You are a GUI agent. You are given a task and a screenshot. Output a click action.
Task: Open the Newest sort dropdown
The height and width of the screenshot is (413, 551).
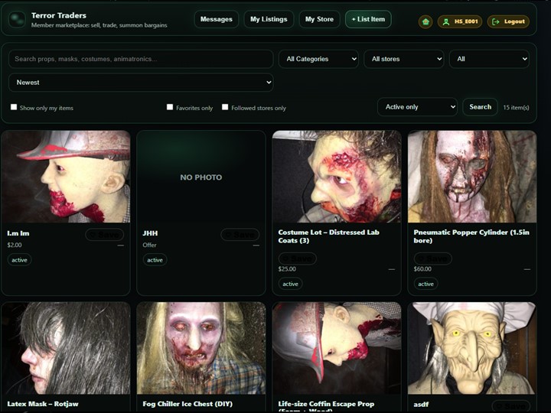(x=141, y=83)
